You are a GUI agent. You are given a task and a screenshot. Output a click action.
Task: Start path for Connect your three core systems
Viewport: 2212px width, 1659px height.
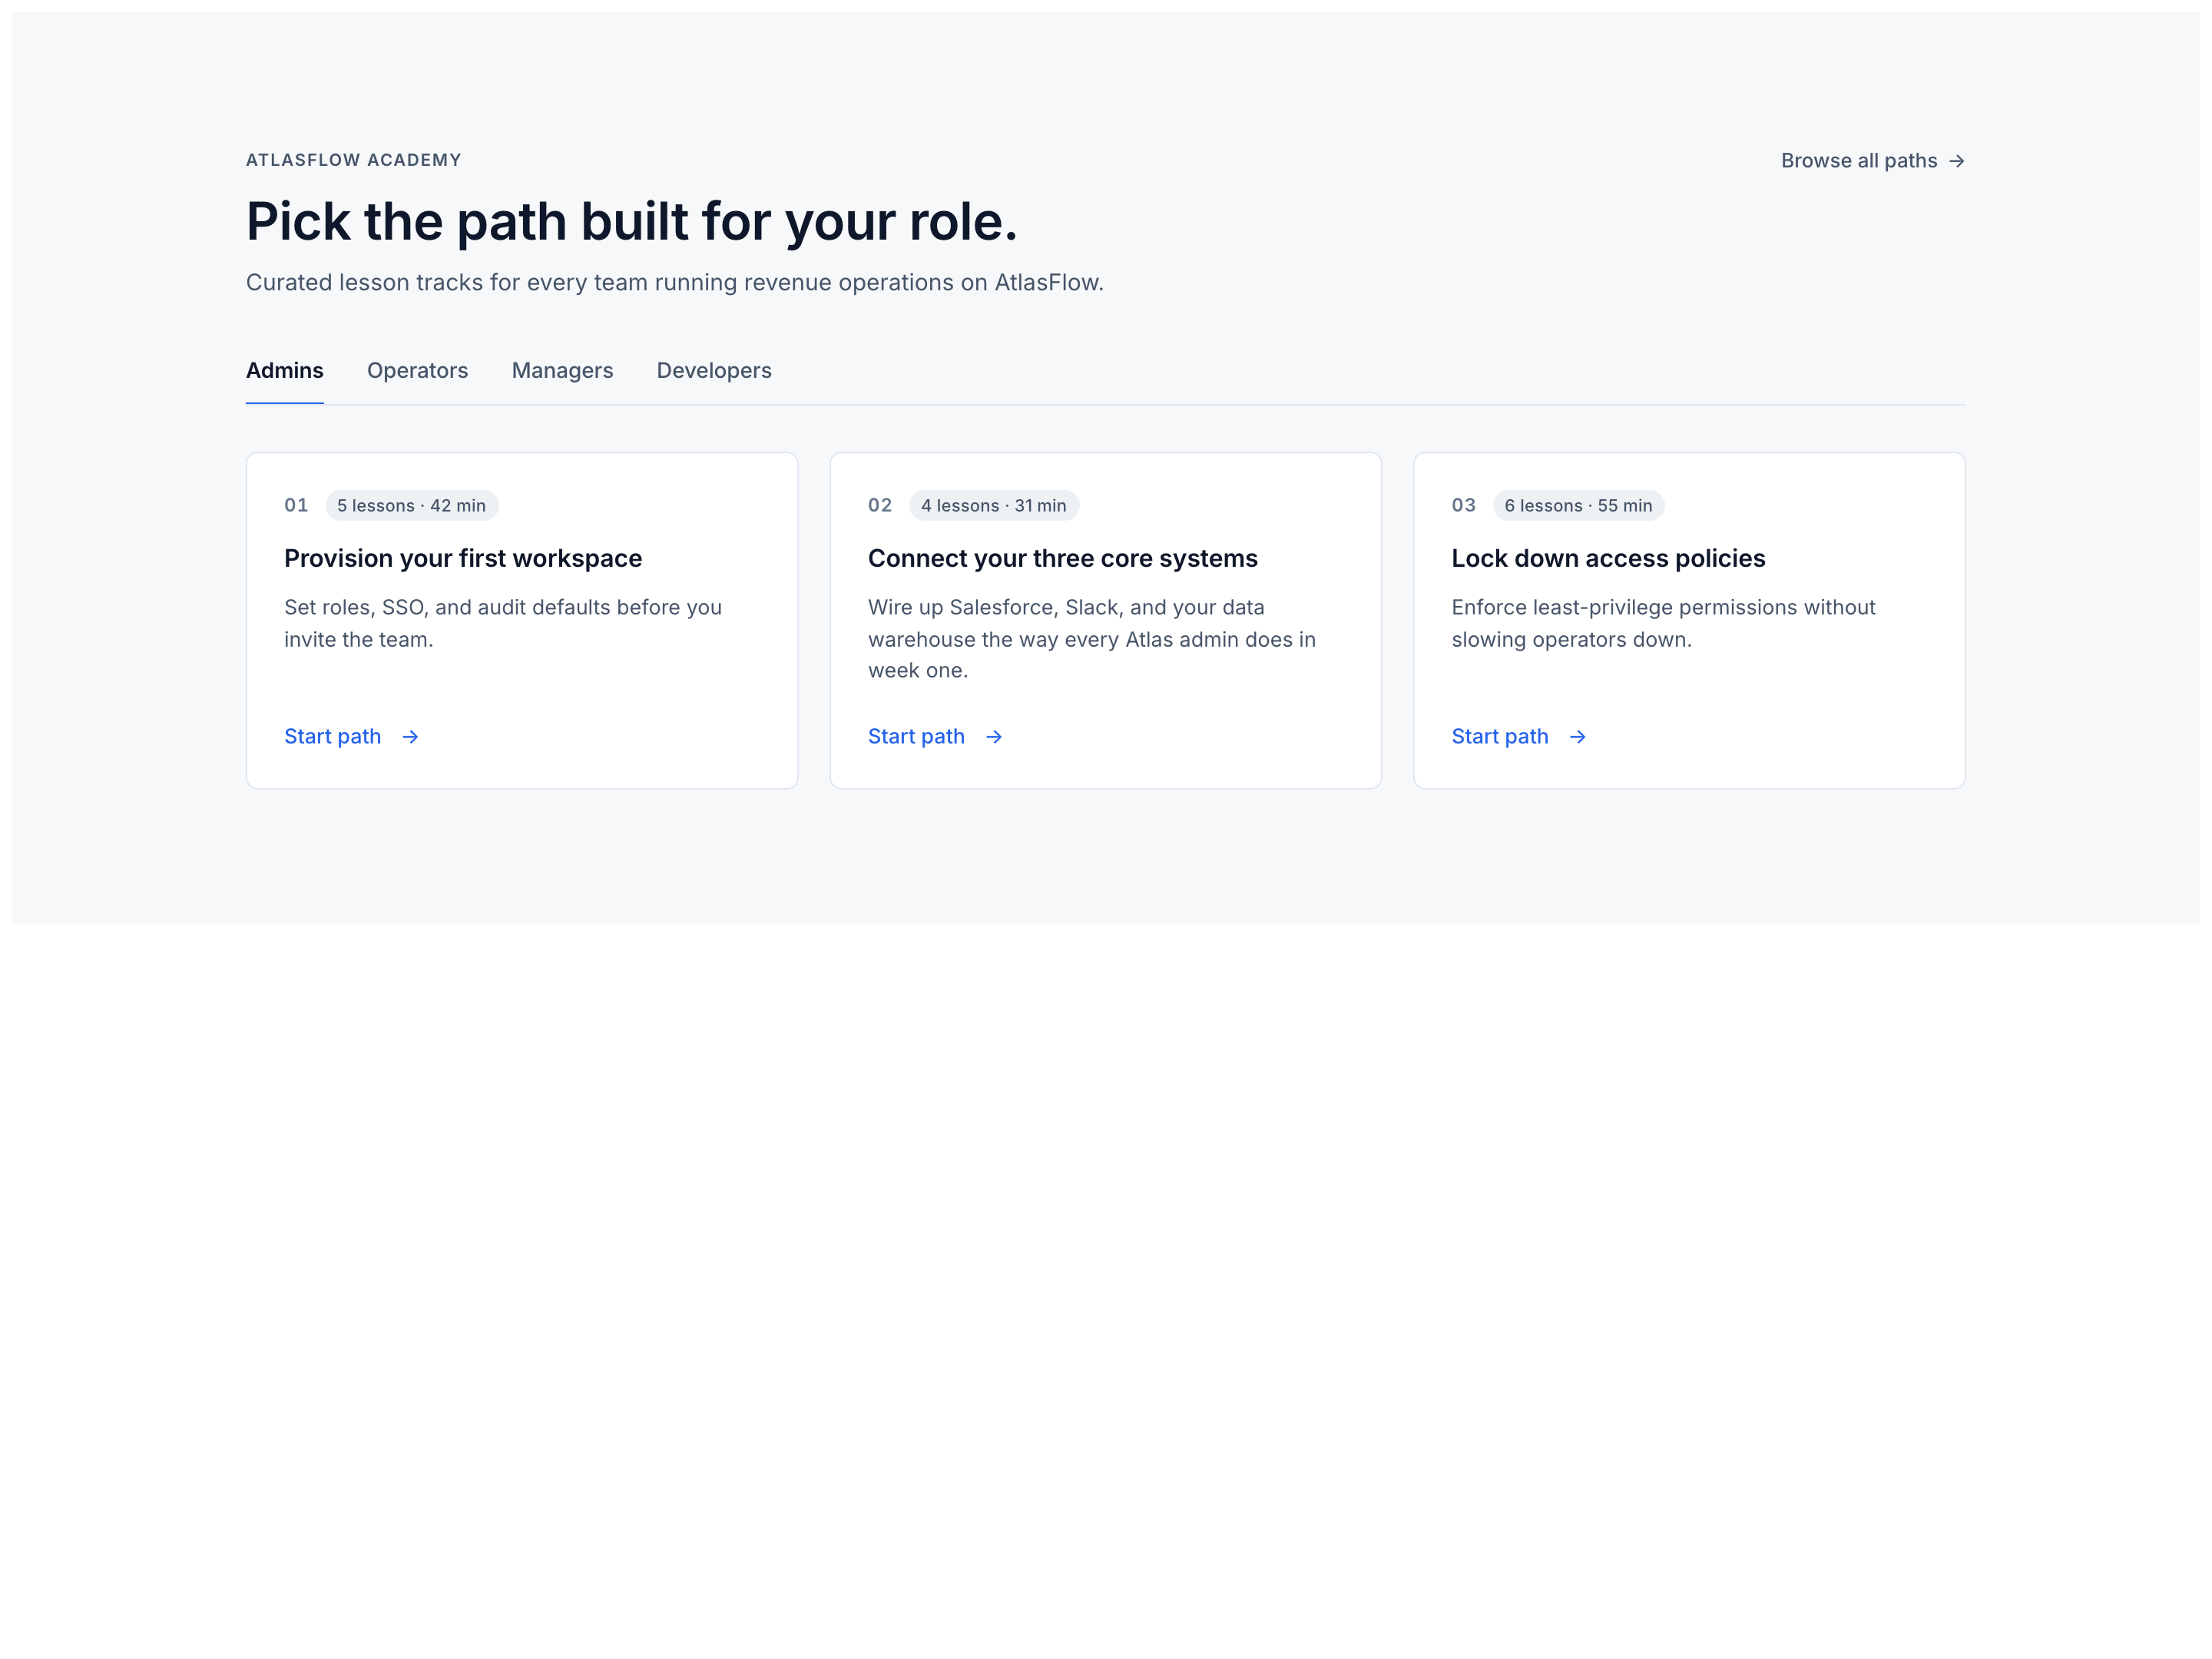[935, 737]
